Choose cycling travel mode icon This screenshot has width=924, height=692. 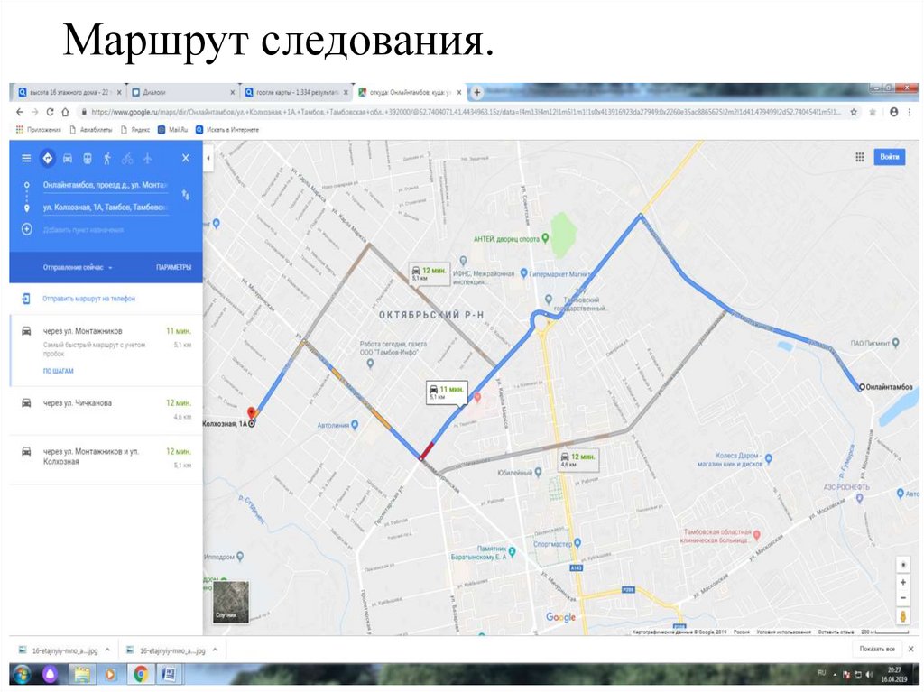[127, 158]
